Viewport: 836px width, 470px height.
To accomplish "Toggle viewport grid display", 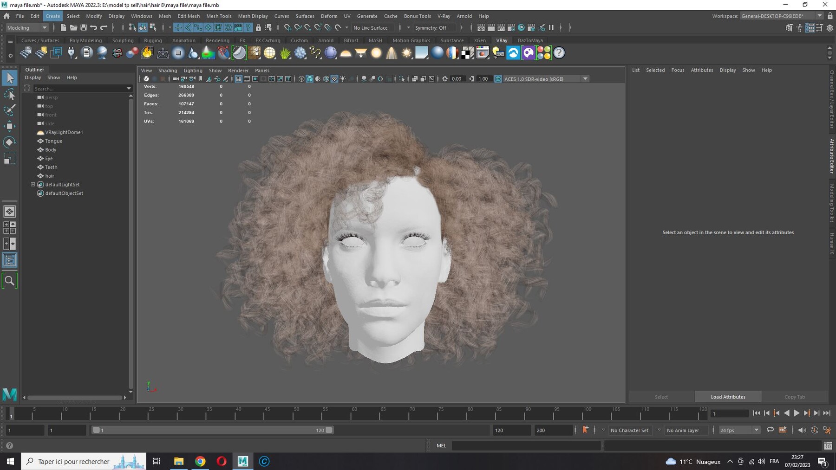I will (x=238, y=79).
